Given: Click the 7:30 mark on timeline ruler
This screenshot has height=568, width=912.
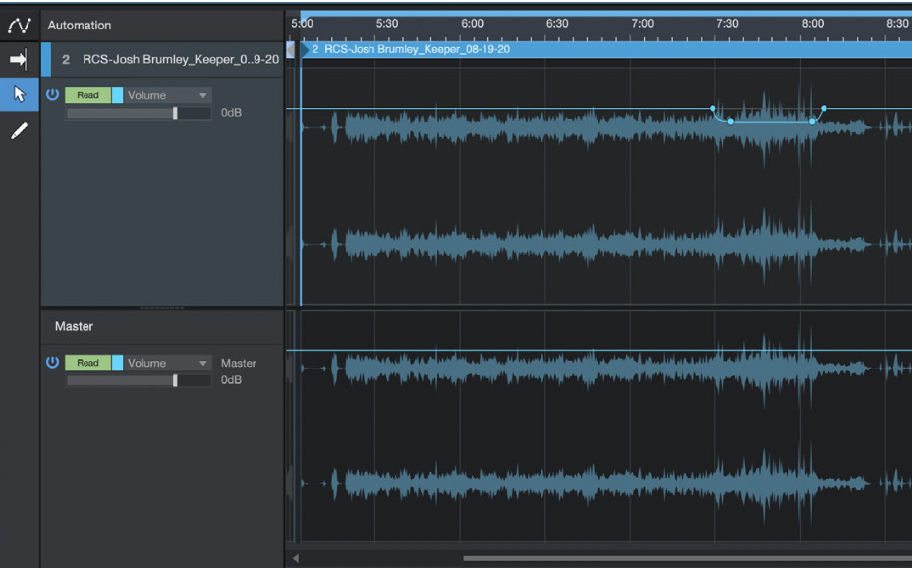Looking at the screenshot, I should (x=727, y=24).
